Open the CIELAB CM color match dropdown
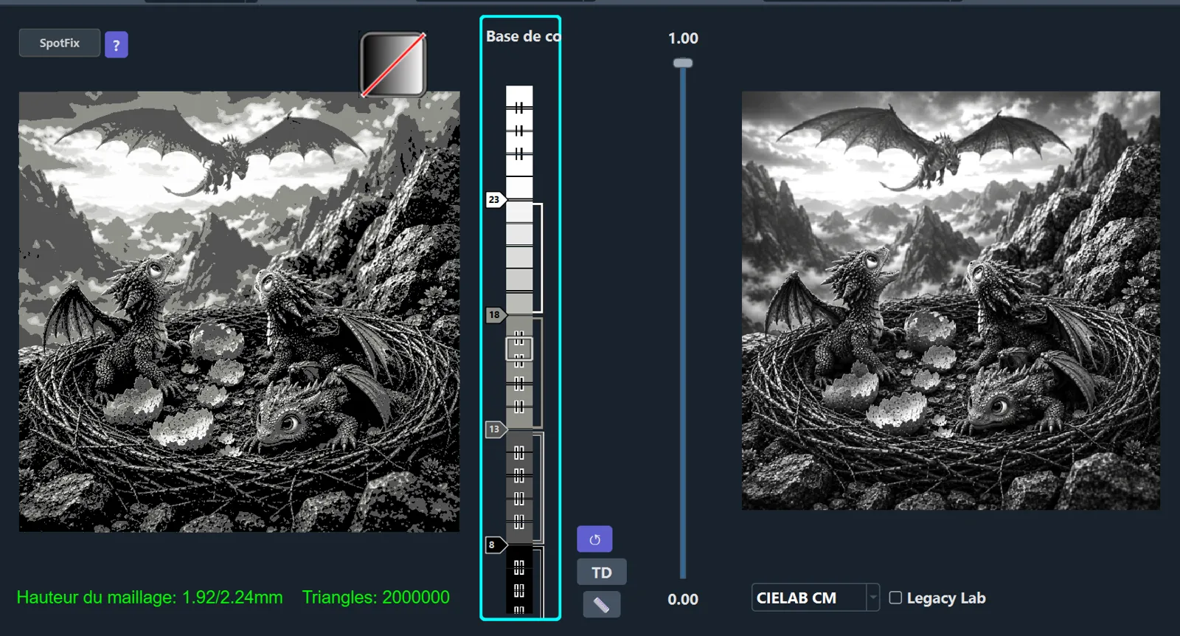 (x=816, y=598)
